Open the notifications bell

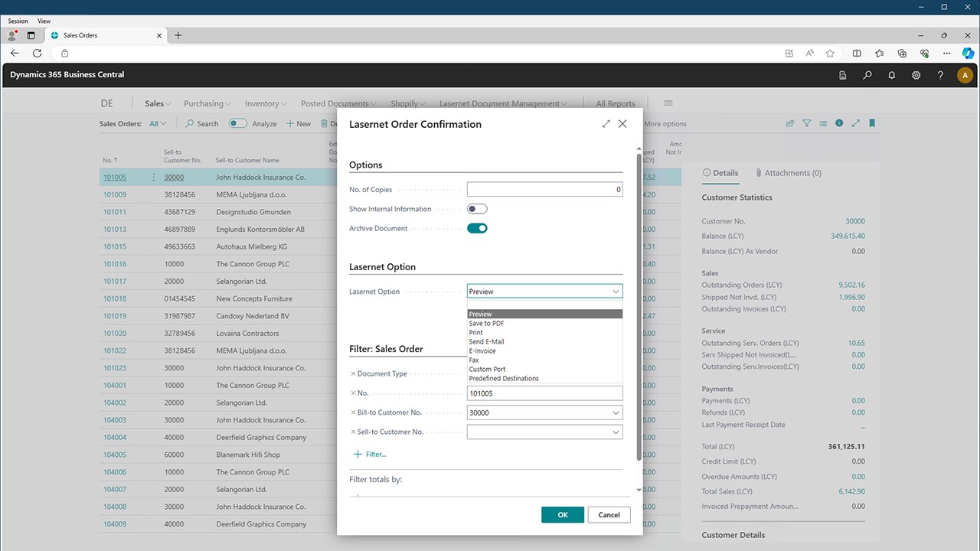tap(891, 75)
